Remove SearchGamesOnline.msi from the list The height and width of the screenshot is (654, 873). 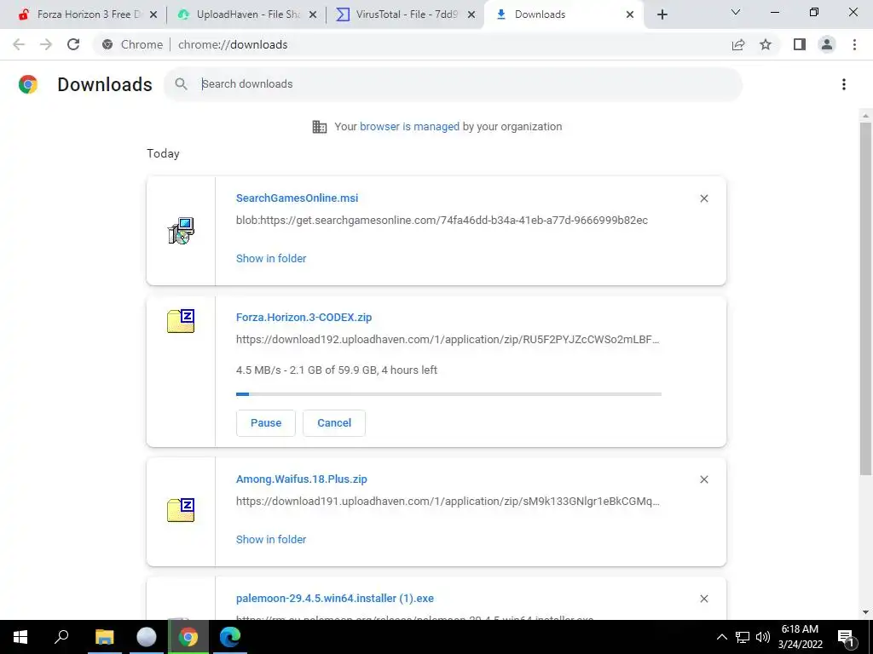click(703, 198)
